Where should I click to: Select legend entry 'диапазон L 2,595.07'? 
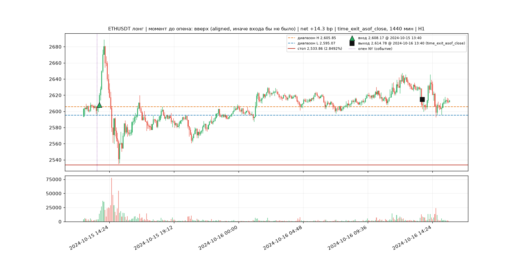click(x=316, y=43)
